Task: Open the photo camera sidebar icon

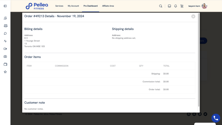Action: click(x=5, y=56)
